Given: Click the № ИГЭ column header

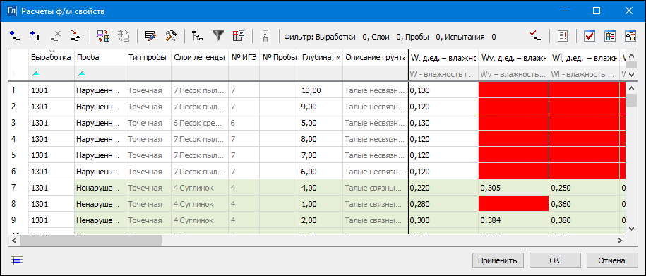Looking at the screenshot, I should click(244, 58).
